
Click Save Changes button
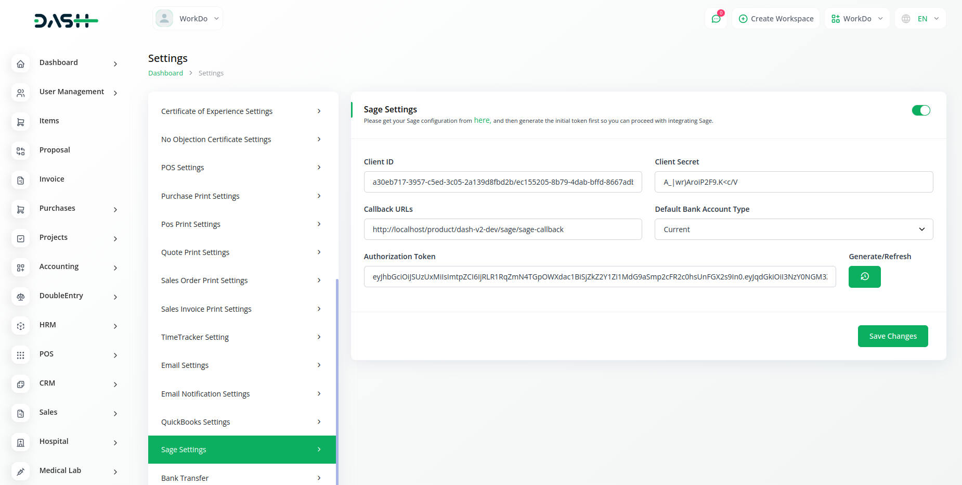pyautogui.click(x=892, y=336)
